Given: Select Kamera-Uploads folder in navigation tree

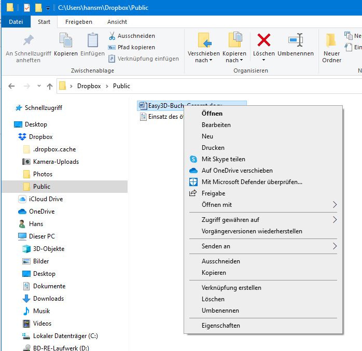Looking at the screenshot, I should point(55,162).
